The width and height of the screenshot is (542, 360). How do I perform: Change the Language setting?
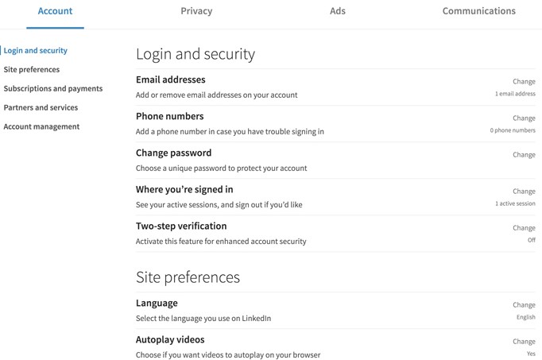pos(524,305)
